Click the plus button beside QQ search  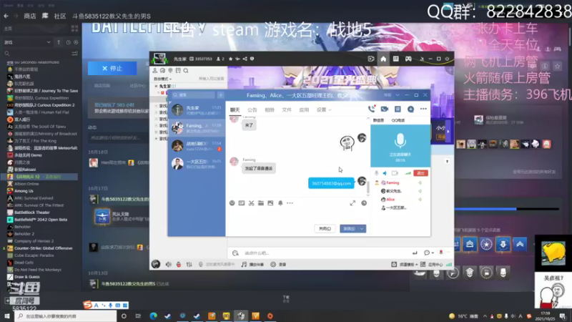tap(221, 95)
